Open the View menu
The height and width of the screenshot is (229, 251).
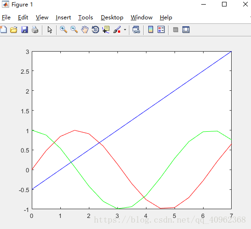[x=42, y=18]
